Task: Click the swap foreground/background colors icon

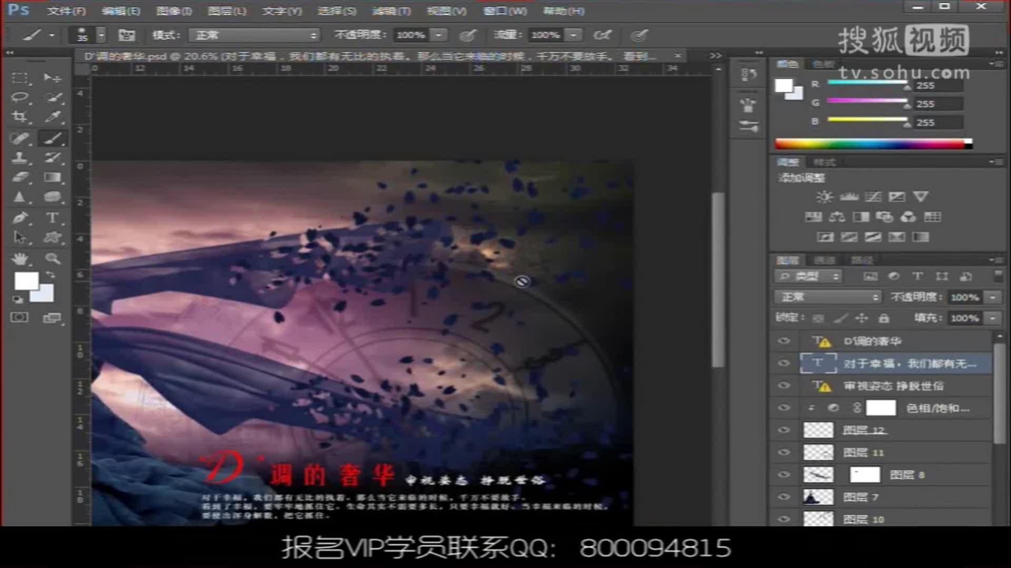Action: [51, 275]
